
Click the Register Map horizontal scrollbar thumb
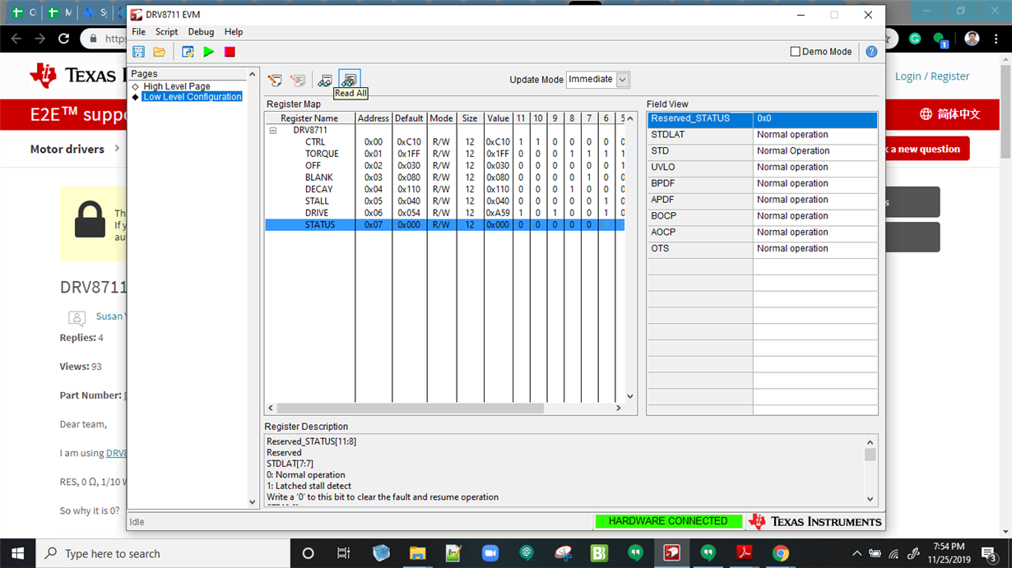(410, 408)
